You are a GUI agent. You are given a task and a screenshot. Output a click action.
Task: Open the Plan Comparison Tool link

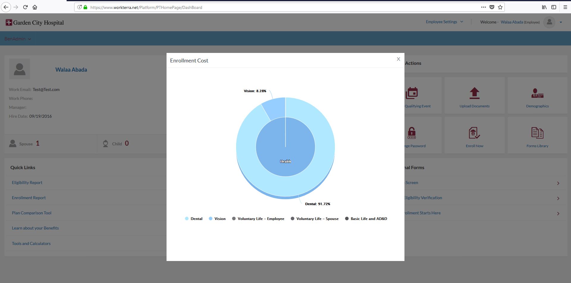point(32,213)
